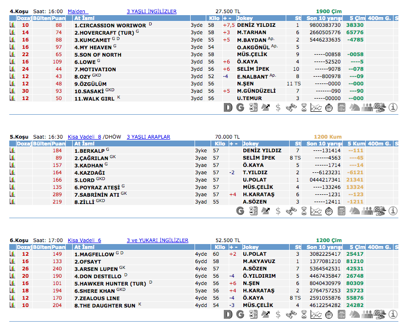
Task: Click the hourglass icon under race 6
Action: click(304, 314)
